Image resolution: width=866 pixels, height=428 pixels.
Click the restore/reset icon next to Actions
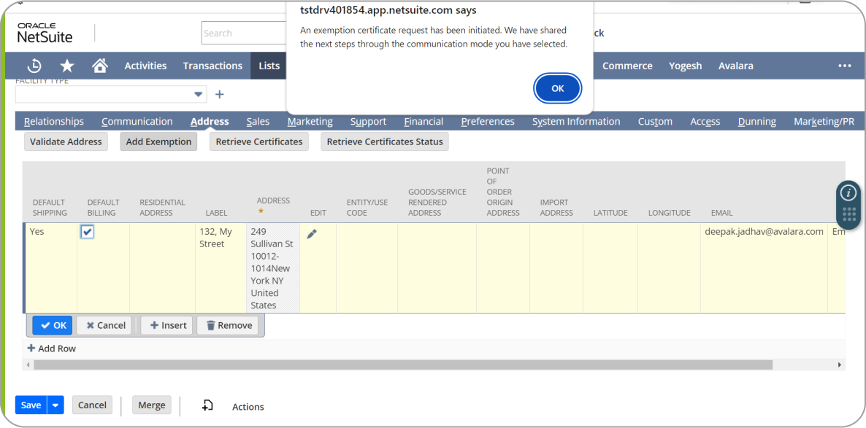pos(207,405)
